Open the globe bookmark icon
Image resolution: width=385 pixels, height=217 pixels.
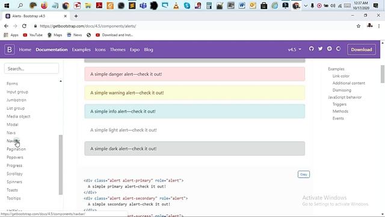[88, 35]
